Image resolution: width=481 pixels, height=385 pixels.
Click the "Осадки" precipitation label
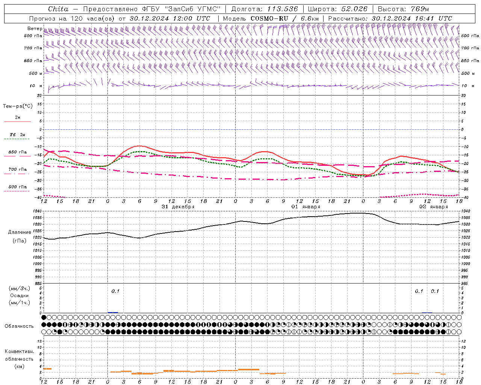click(19, 296)
